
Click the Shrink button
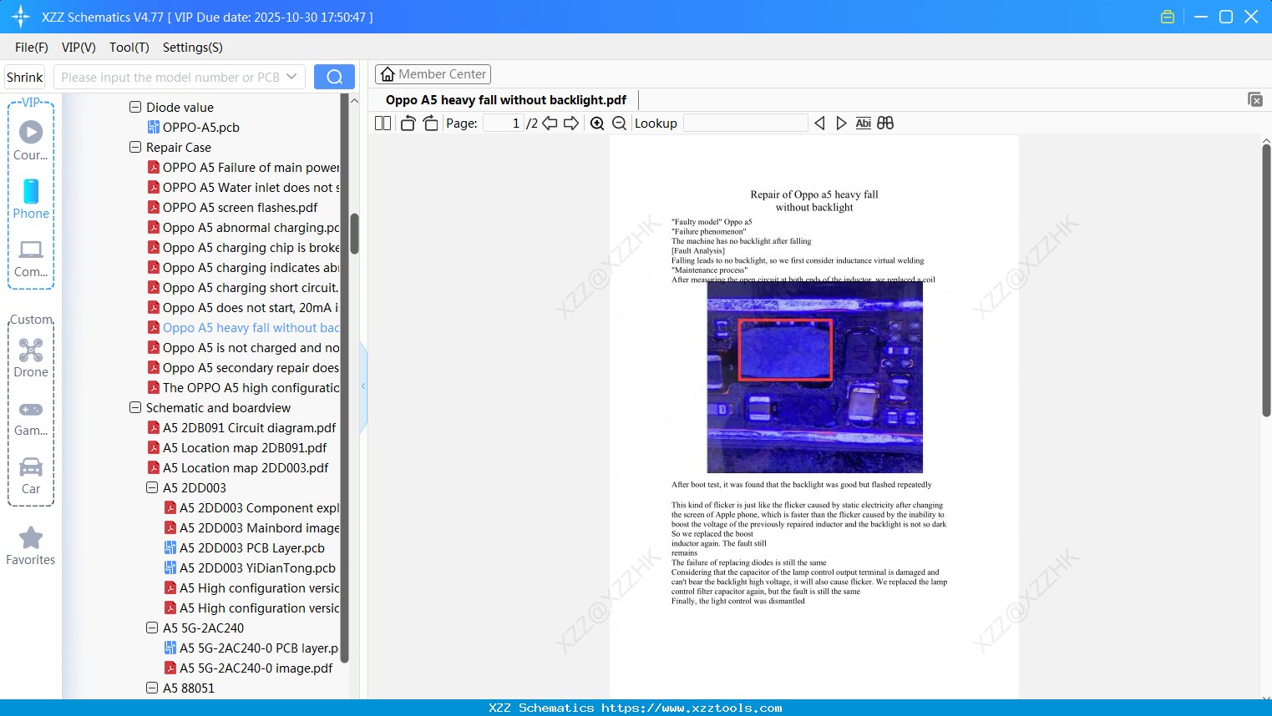pos(25,77)
